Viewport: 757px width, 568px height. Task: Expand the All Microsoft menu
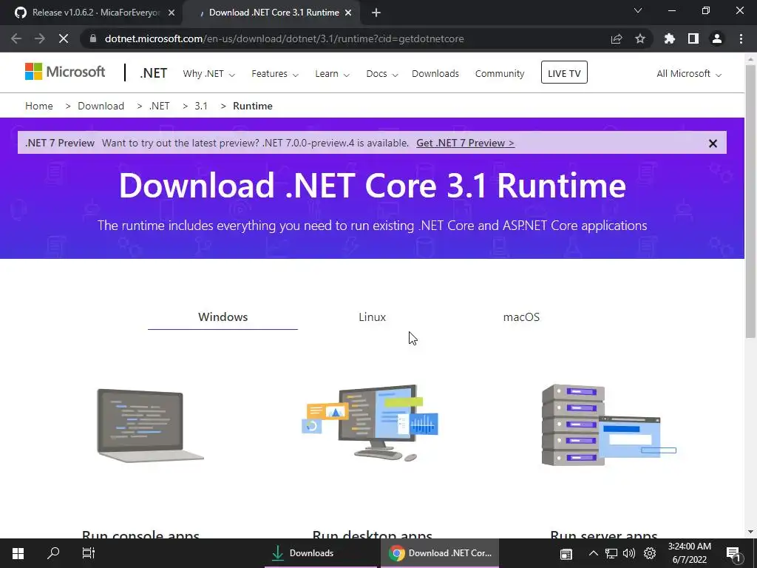pyautogui.click(x=689, y=74)
